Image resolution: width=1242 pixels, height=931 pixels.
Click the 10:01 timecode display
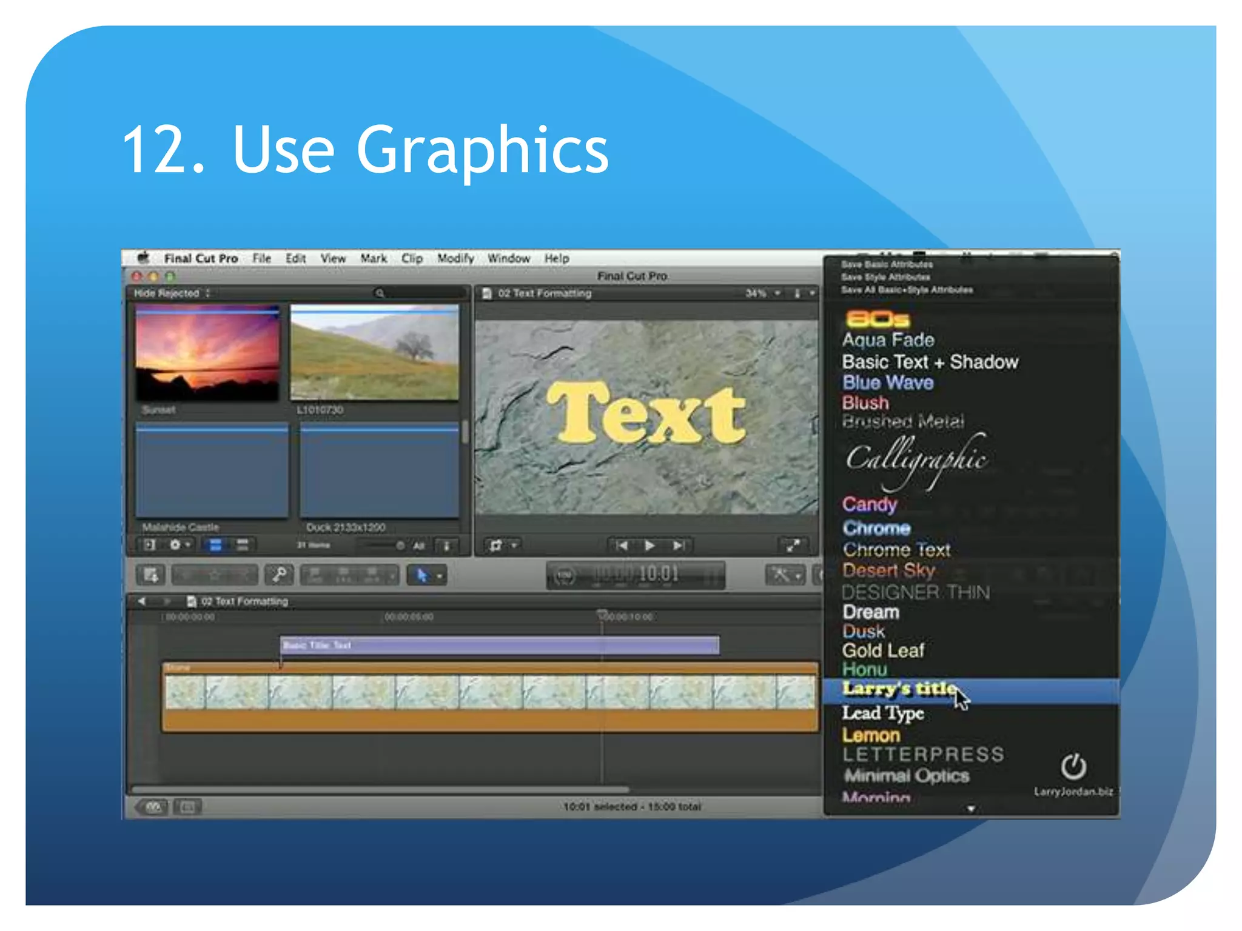tap(658, 573)
